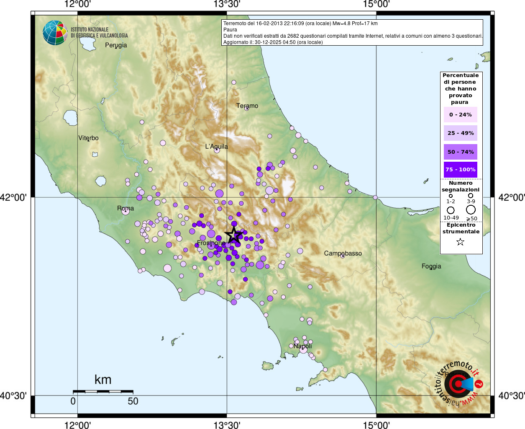Click the 'Epicentro strumentale' legend heading
Screen dimensions: 525x429
coord(461,228)
